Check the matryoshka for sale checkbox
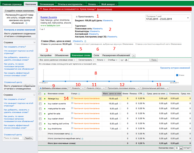 click(x=41, y=109)
